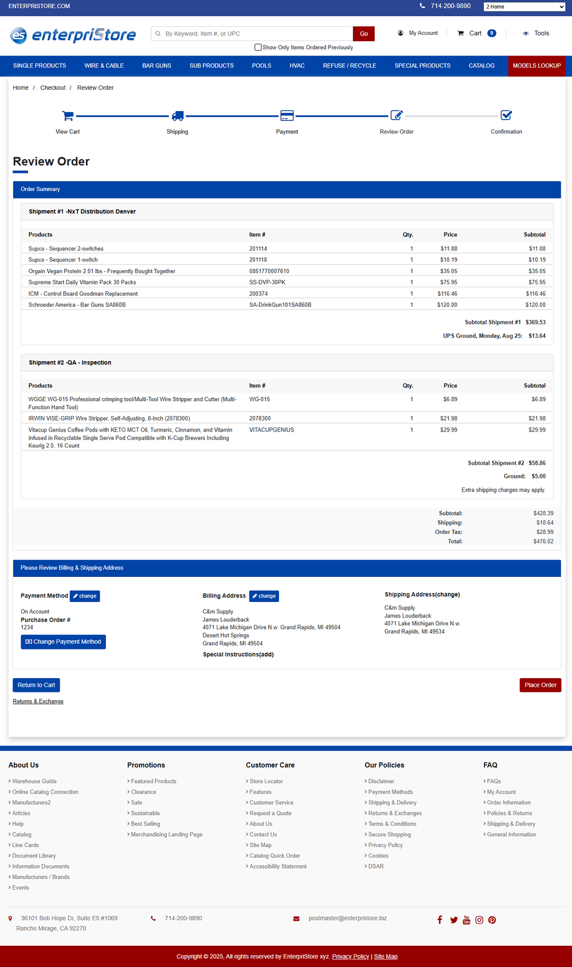Viewport: 572px width, 967px height.
Task: Click the Go search button
Action: [x=364, y=34]
